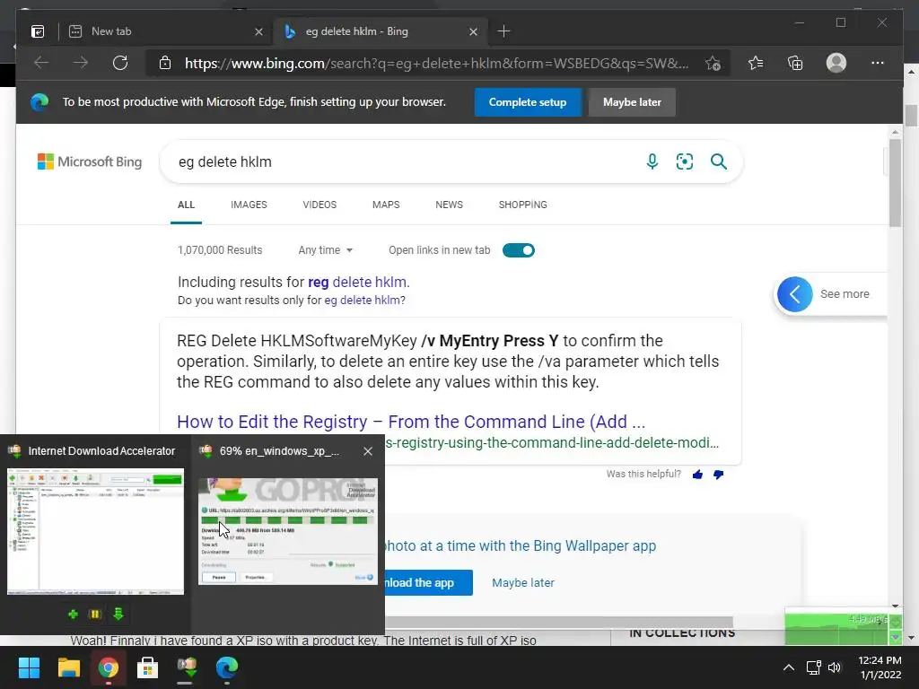Select the ALL search results tab
This screenshot has width=919, height=689.
pos(186,205)
